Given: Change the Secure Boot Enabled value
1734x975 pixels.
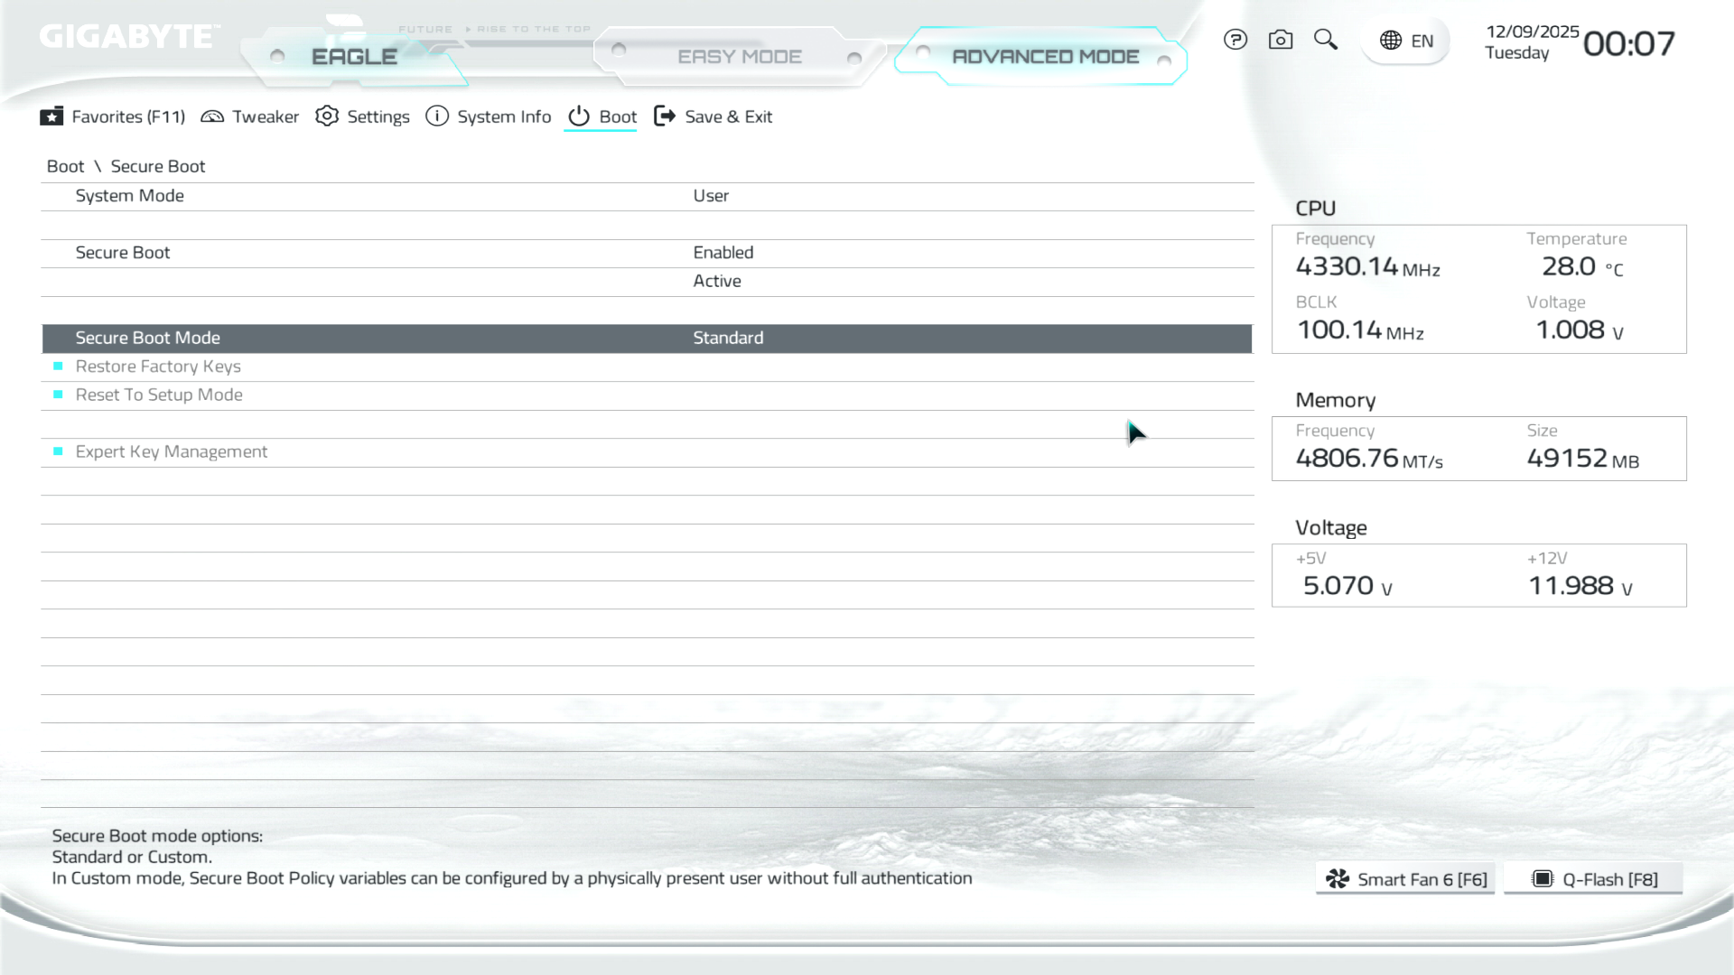Looking at the screenshot, I should tap(722, 253).
